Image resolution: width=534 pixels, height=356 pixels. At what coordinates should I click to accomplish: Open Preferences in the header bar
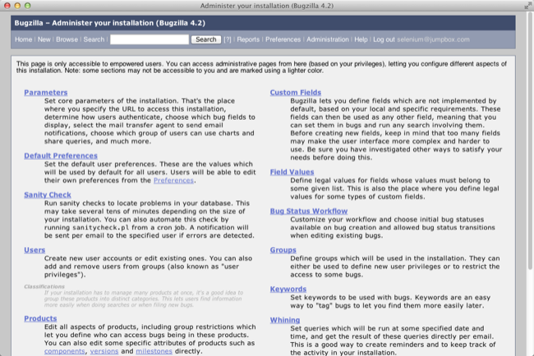[x=283, y=39]
